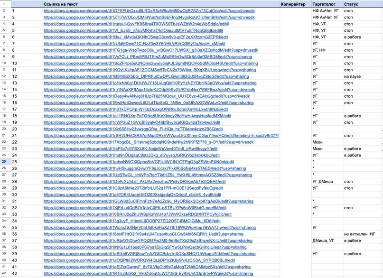Screen dimensions: 383x278
Task: Select the 'в работе' status in row 23
Action: [363, 148]
